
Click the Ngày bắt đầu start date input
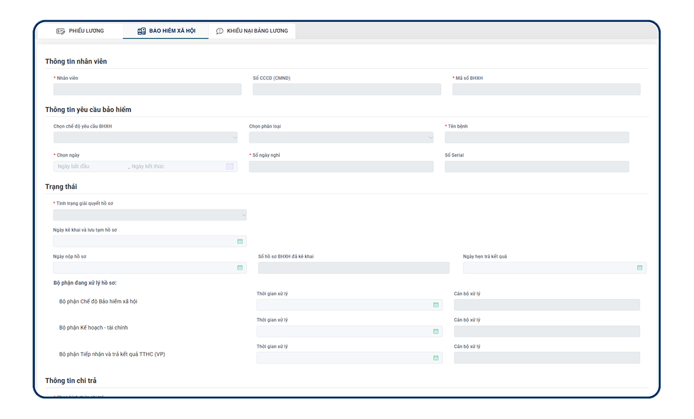coord(91,166)
